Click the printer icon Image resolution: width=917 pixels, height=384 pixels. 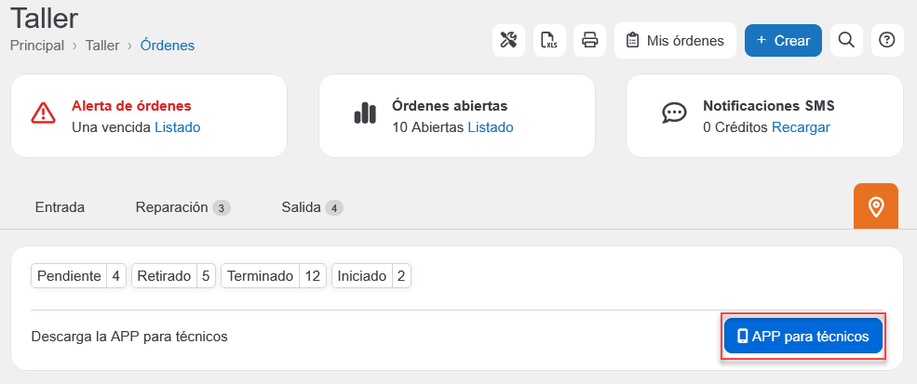coord(589,40)
